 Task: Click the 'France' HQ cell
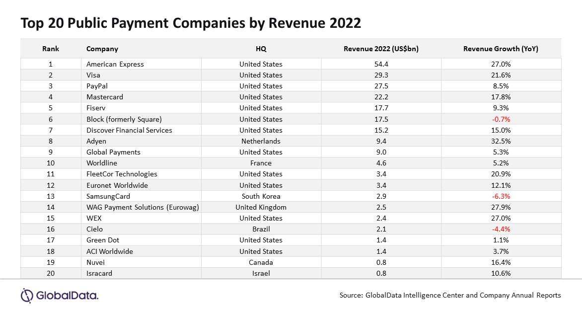point(261,163)
